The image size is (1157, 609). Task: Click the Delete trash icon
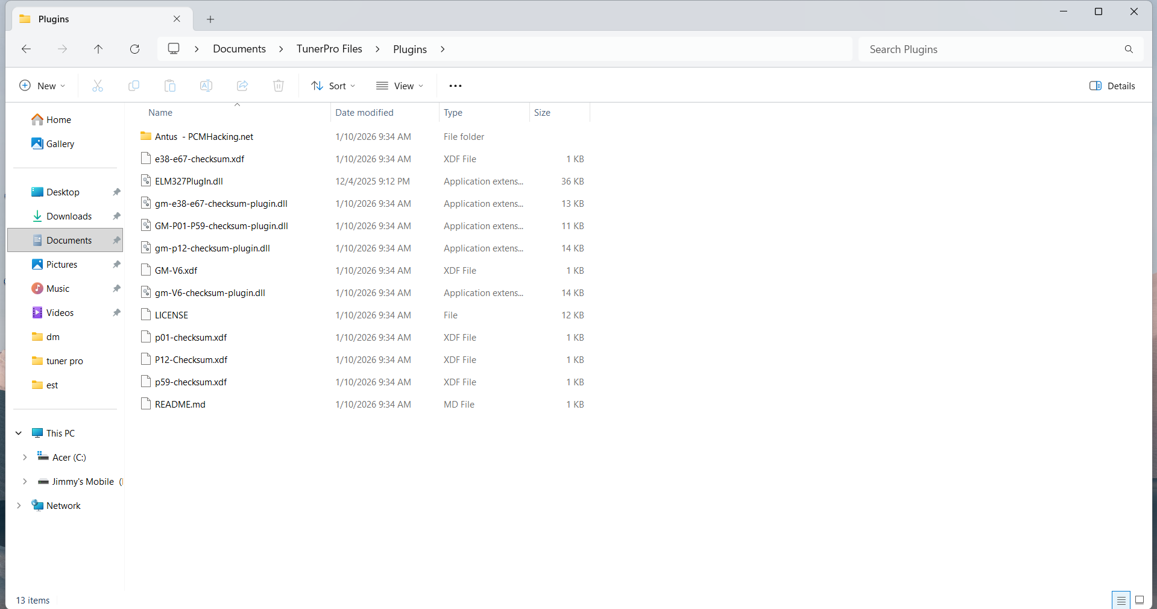tap(278, 86)
